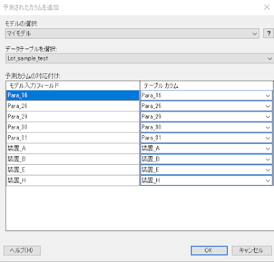Click the question mark help icon
This screenshot has height=262, width=274.
[x=269, y=33]
